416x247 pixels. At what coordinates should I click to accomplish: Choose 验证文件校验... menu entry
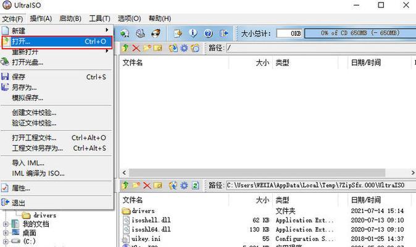pos(57,123)
